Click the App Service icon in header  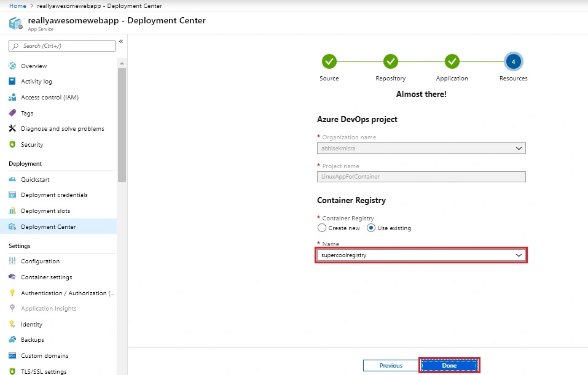tap(16, 23)
